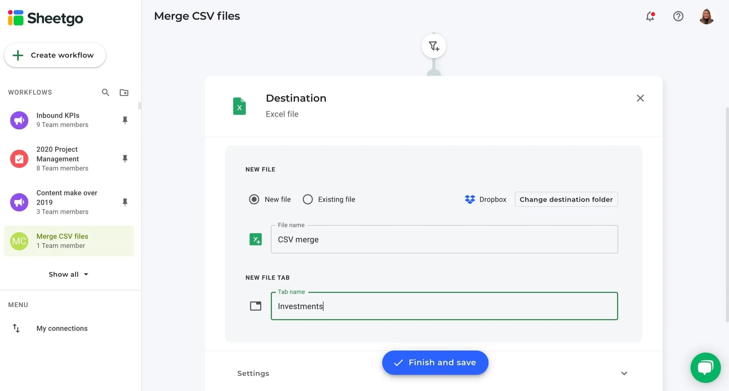This screenshot has width=729, height=391.
Task: Click Change destination folder
Action: click(566, 199)
